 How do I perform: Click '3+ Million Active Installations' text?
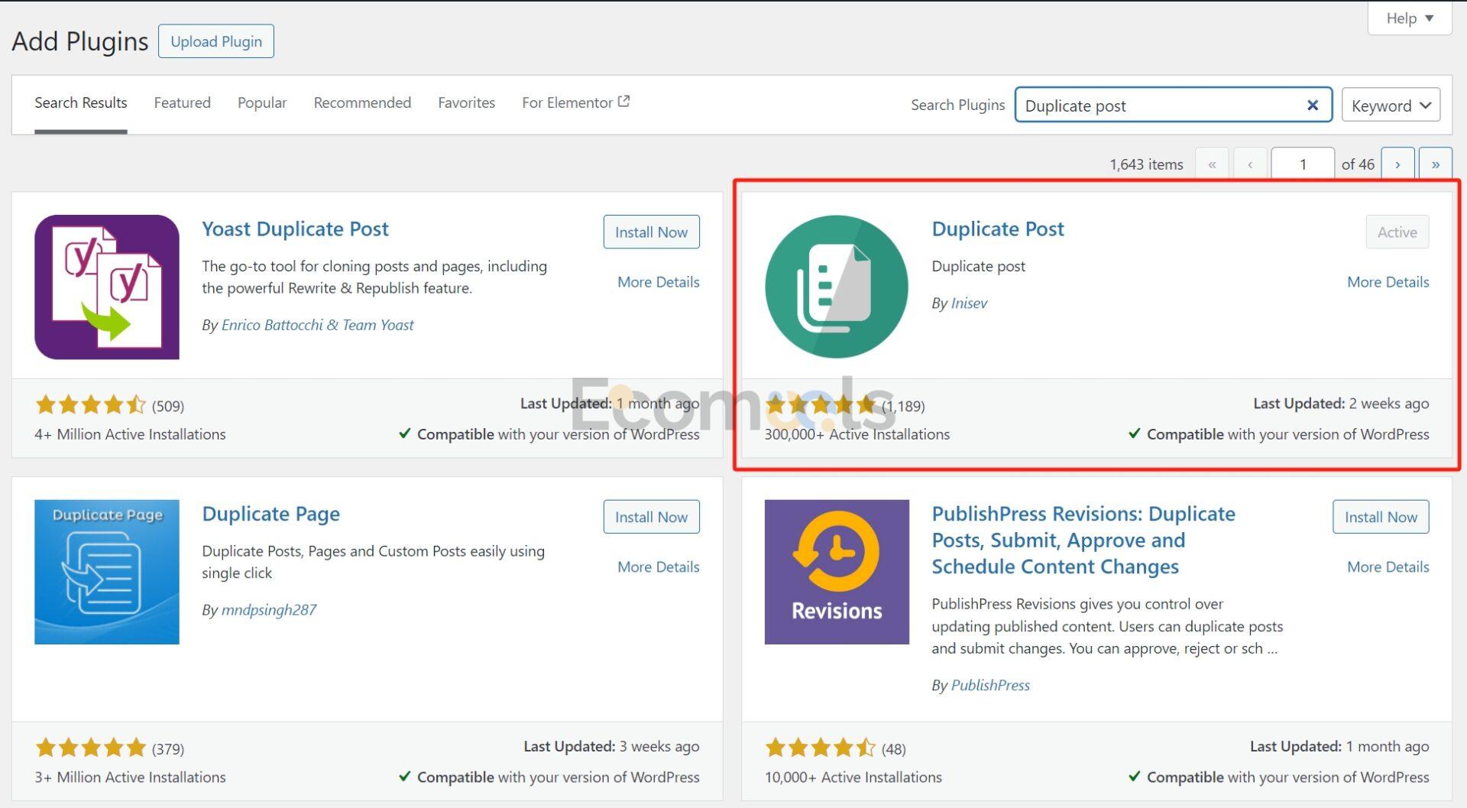[x=130, y=777]
